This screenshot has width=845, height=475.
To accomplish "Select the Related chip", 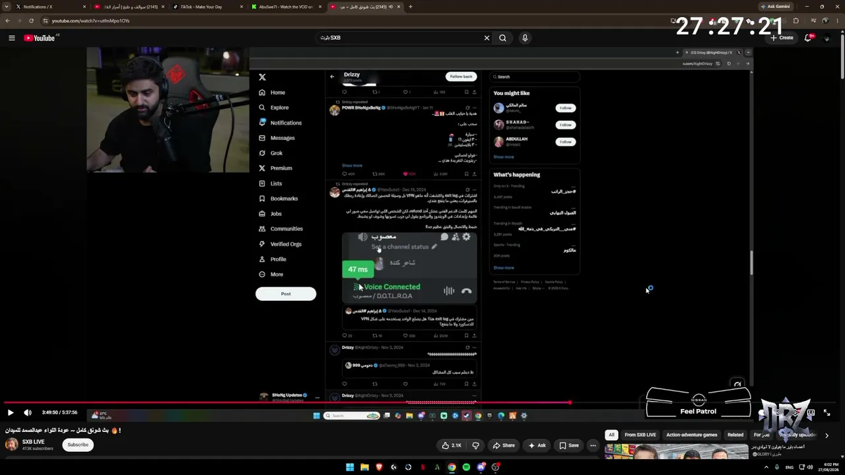I will coord(735,435).
